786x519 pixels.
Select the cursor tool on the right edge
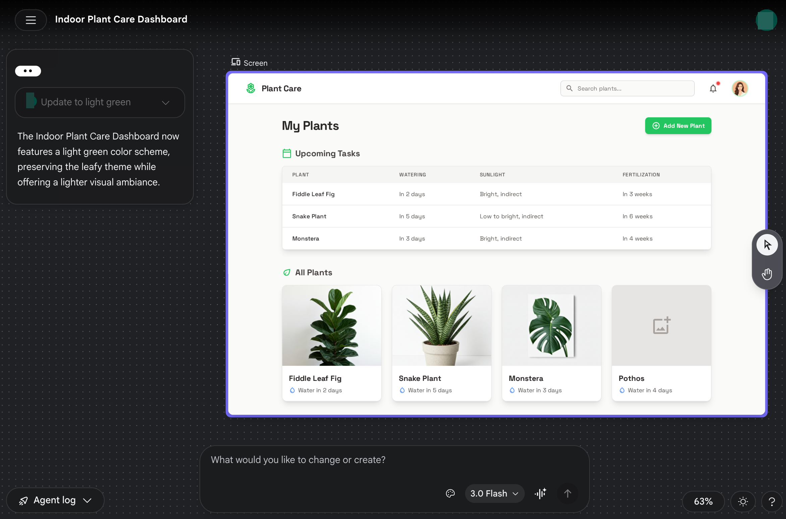[x=767, y=244]
